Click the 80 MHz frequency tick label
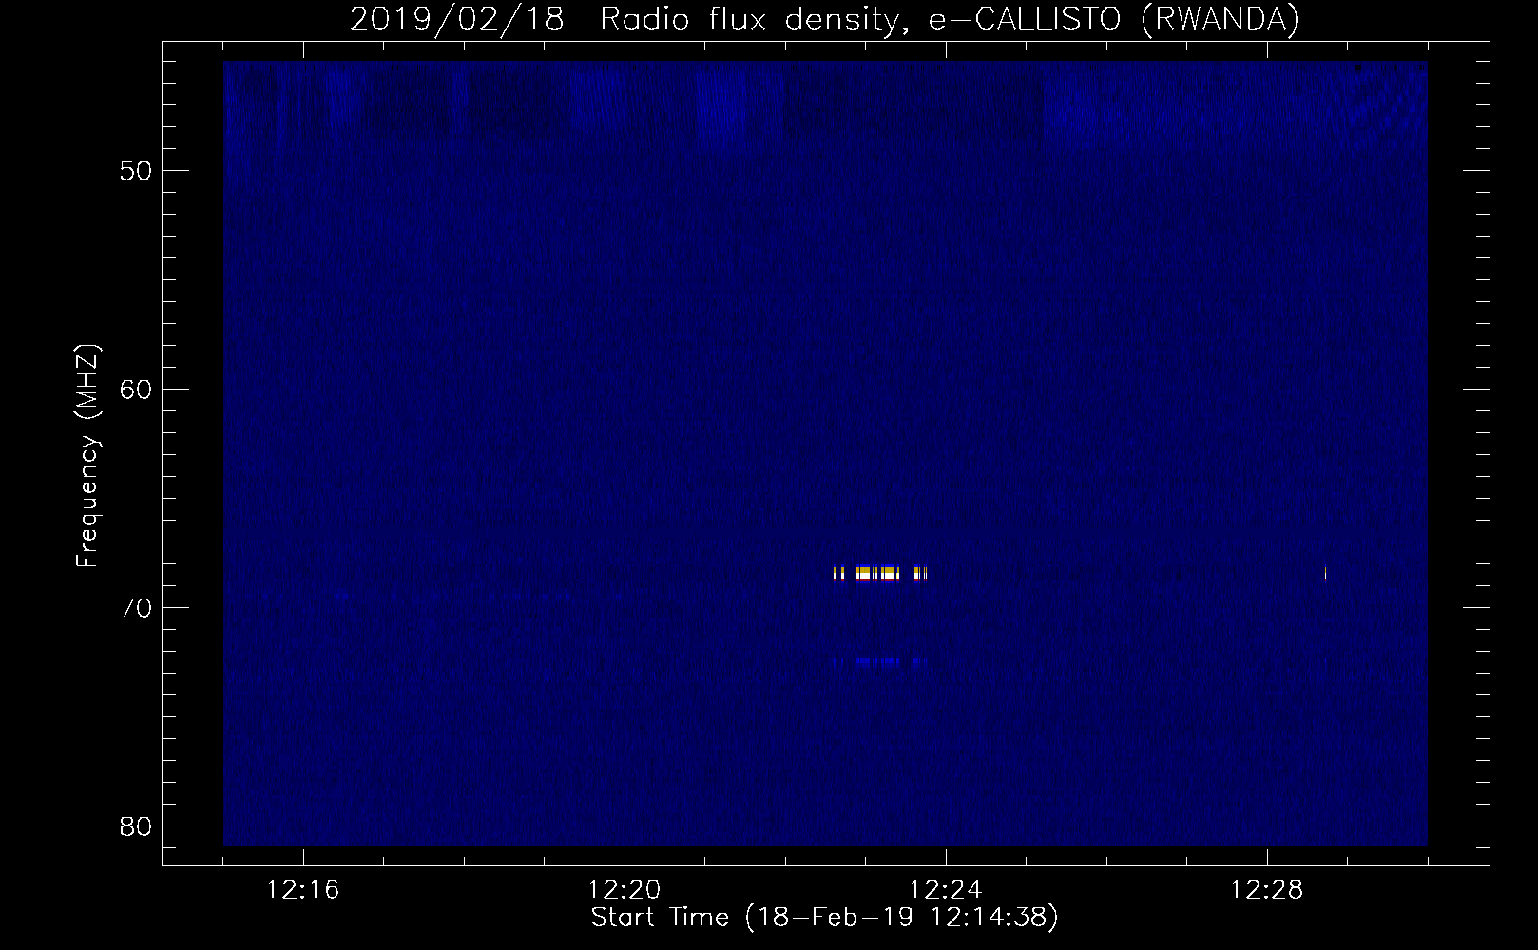Viewport: 1538px width, 950px height. click(136, 826)
